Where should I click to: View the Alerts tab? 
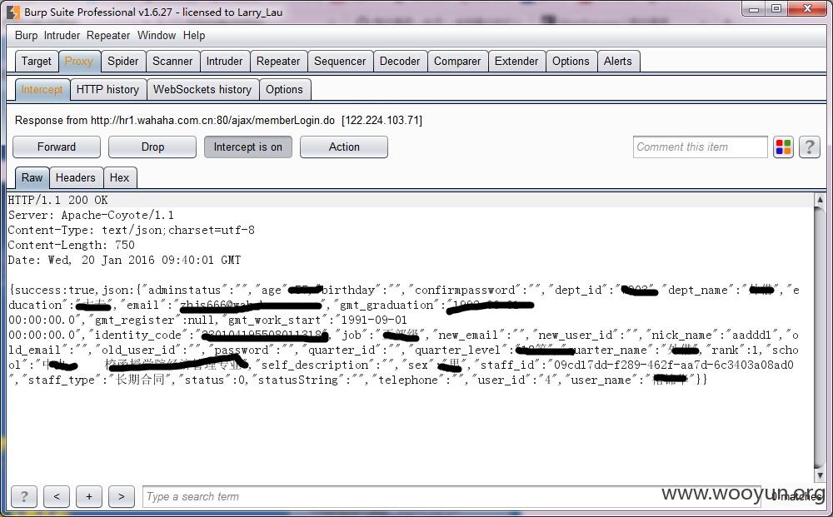tap(618, 61)
